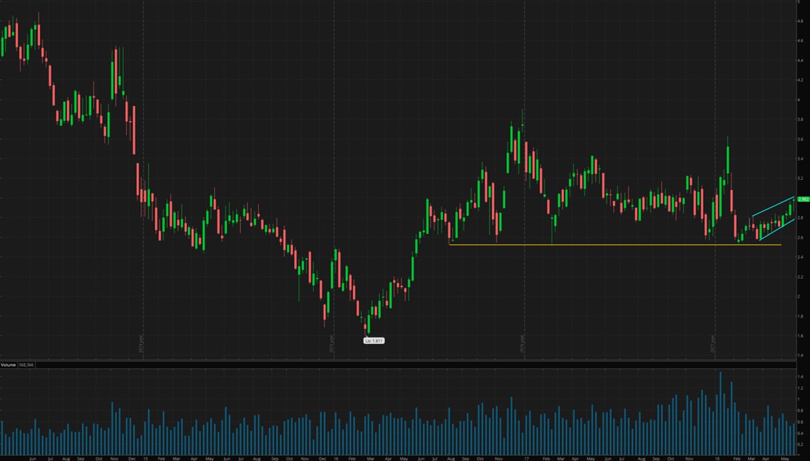Click the 1.2 label on the volume axis

(800, 388)
